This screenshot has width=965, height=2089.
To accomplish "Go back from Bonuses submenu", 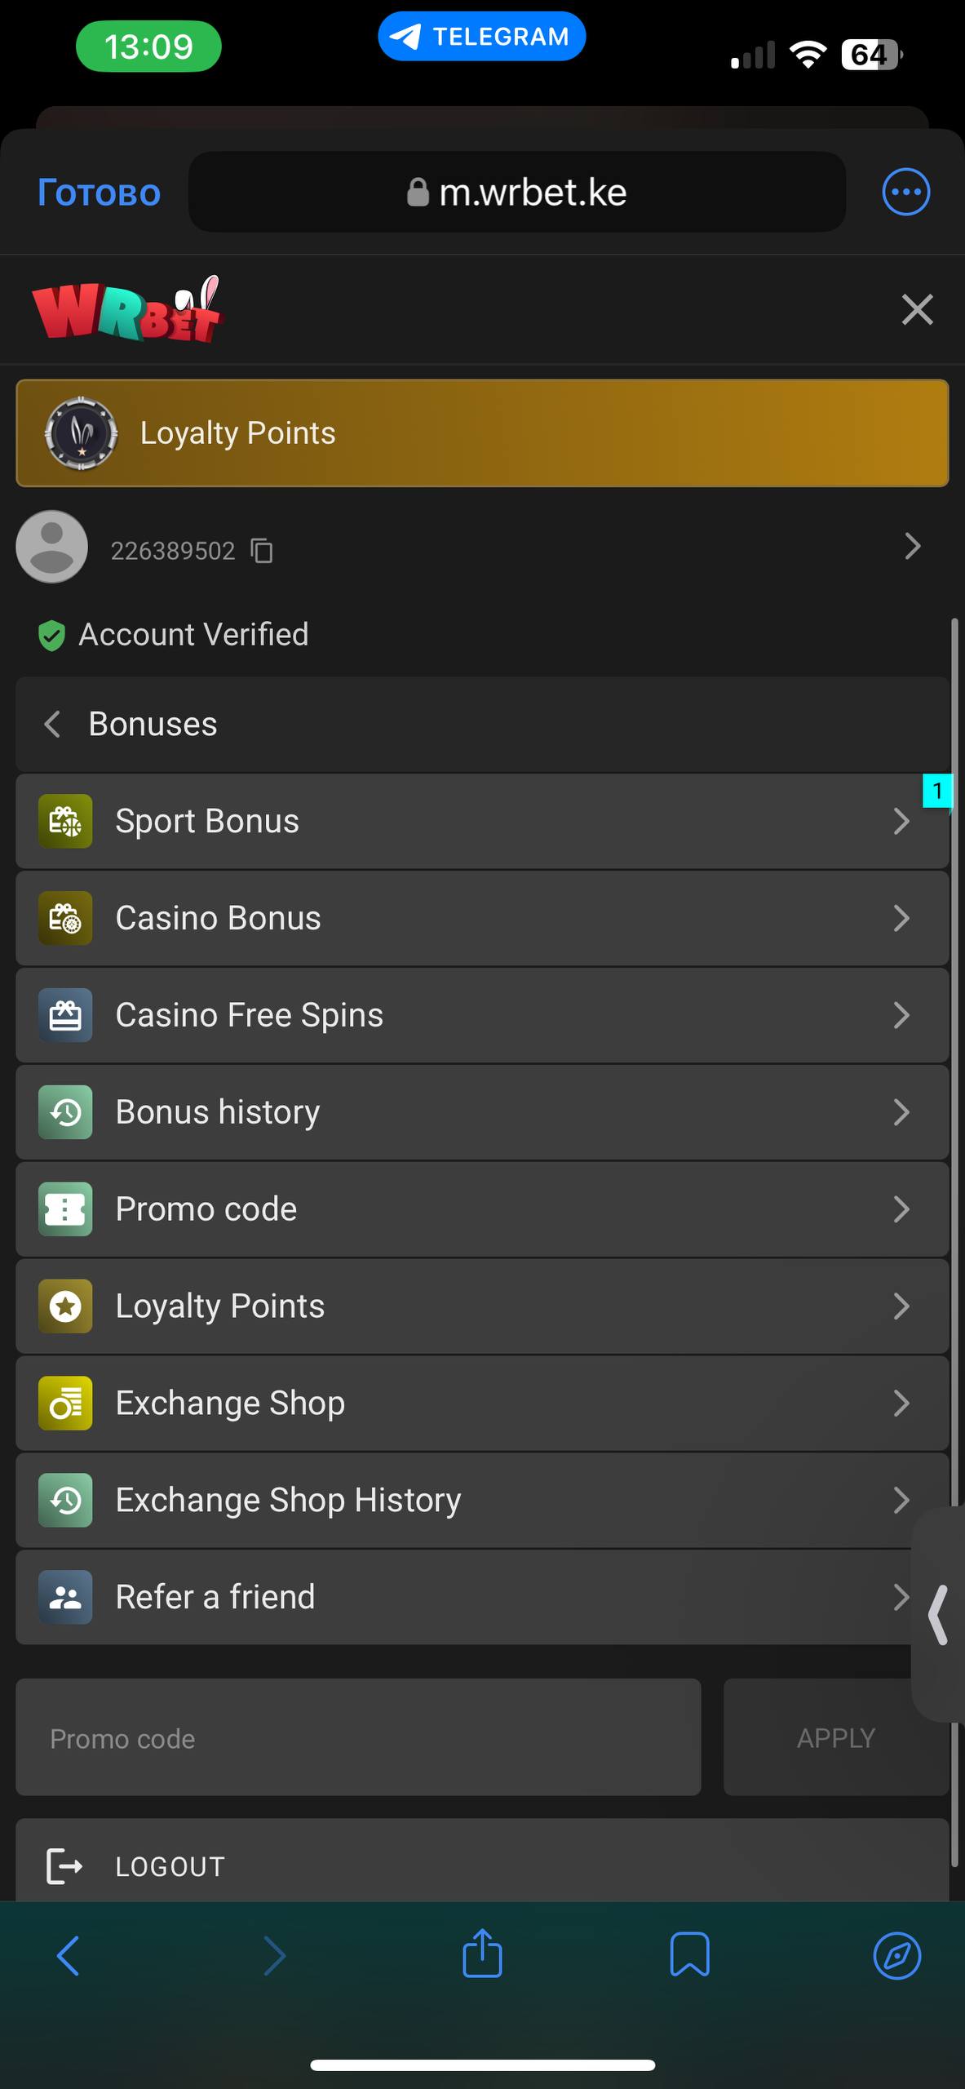I will click(53, 724).
